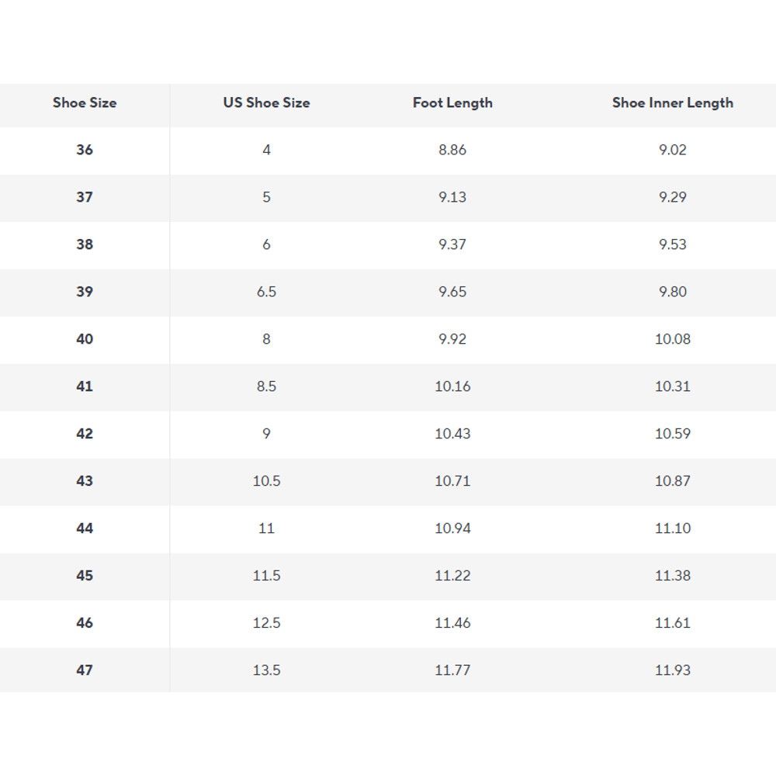Click shoe size 42 cell

pos(85,434)
